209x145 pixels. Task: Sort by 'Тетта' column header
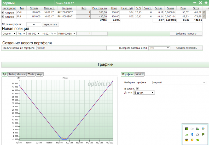click(x=196, y=8)
